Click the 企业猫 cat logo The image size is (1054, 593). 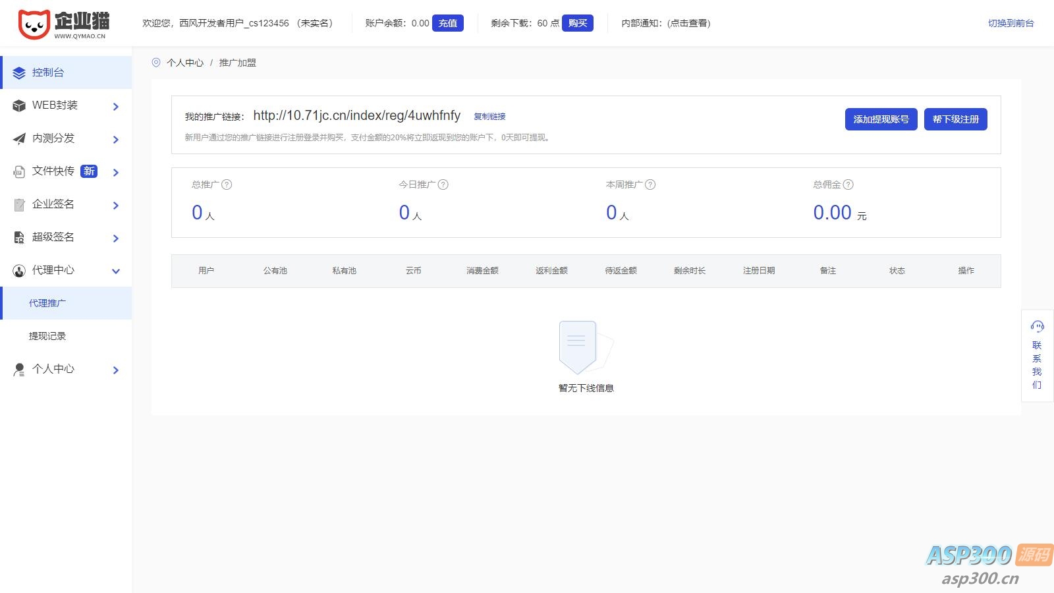(34, 24)
